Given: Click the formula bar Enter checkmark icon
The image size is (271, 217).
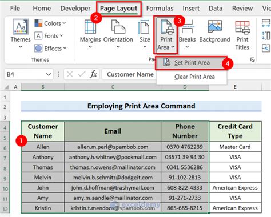Looking at the screenshot, I should [x=82, y=74].
